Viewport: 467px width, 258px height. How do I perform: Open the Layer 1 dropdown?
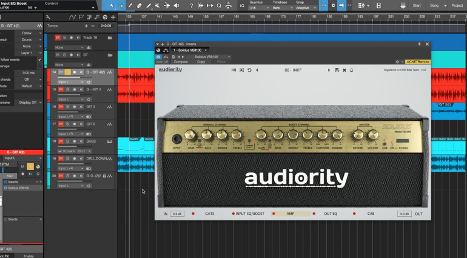coord(29,53)
